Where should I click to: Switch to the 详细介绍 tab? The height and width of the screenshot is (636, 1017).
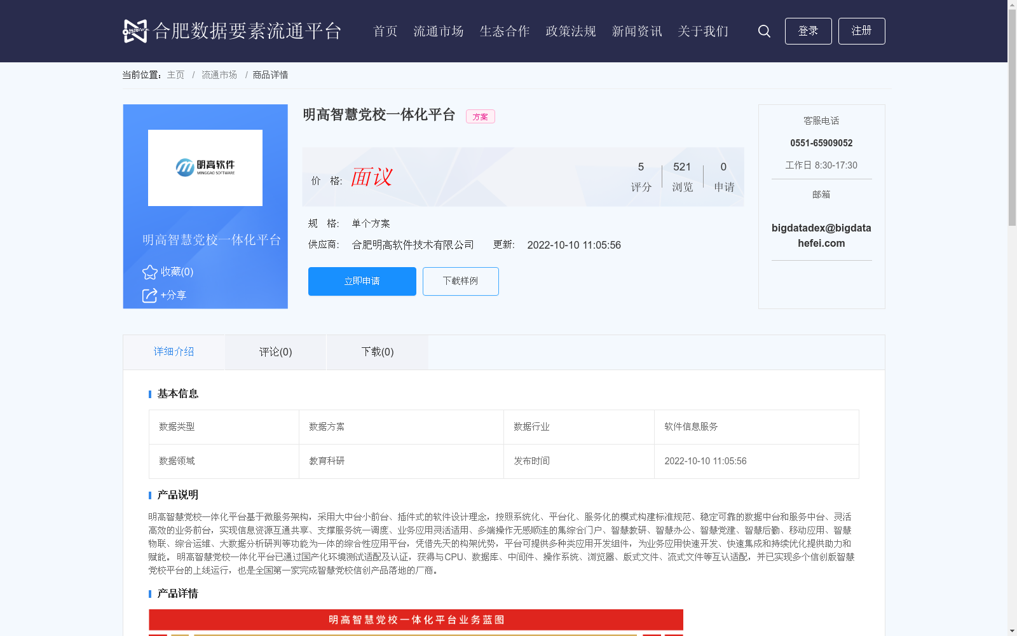coord(174,352)
